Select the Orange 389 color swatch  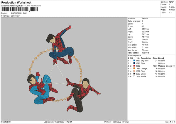pos(134,68)
